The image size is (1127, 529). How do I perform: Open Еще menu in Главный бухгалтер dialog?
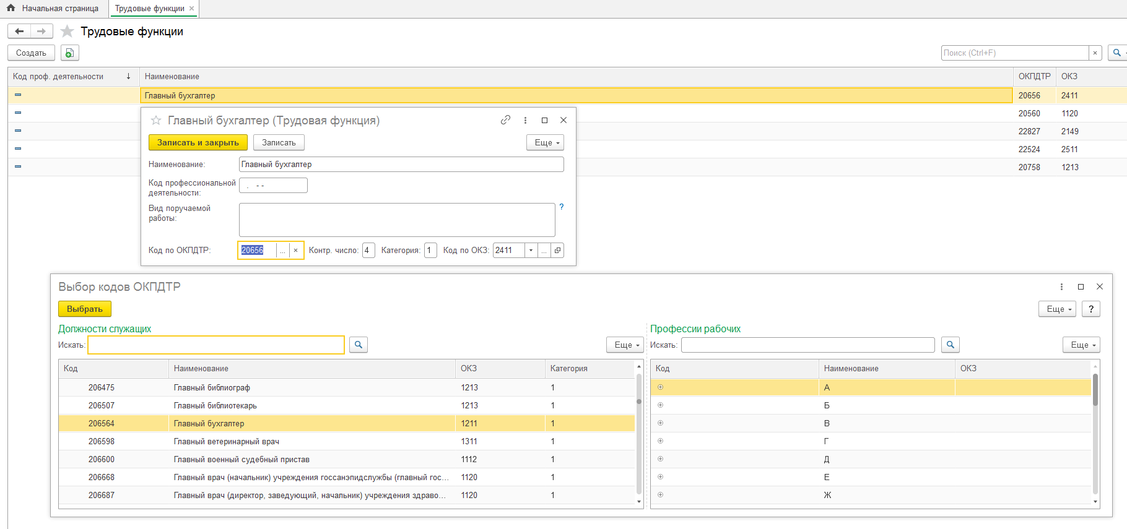pos(545,143)
